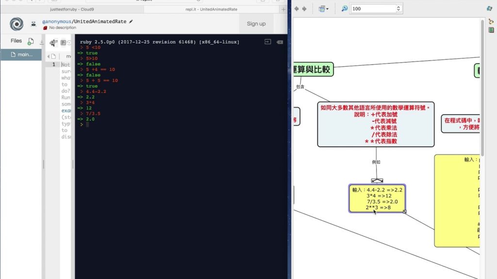
Task: Click resize handle of the yellow example node
Action: [x=404, y=212]
